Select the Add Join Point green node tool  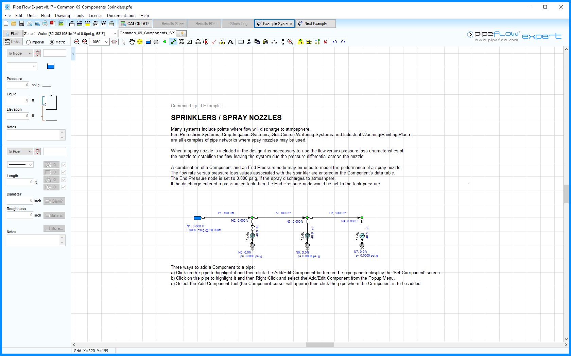tap(165, 42)
